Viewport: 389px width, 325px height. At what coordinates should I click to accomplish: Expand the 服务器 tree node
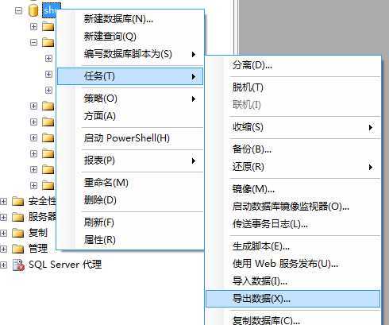pos(3,218)
